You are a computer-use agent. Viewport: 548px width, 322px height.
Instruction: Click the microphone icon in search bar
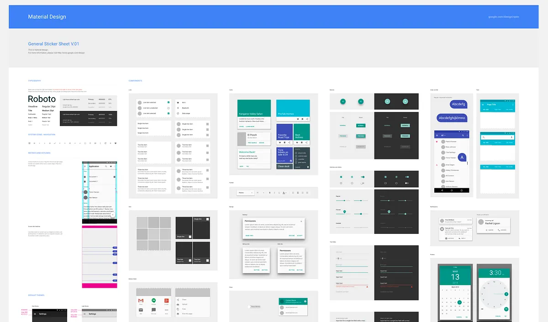(511, 137)
